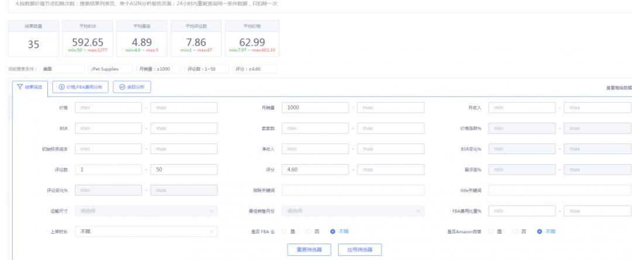Click the 评分：≥4.60 condition tag
Image resolution: width=632 pixels, height=260 pixels.
(x=255, y=69)
